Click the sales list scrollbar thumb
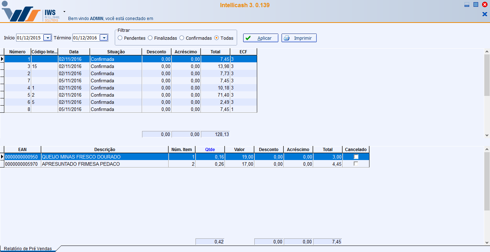The width and height of the screenshot is (490, 252). click(x=487, y=75)
